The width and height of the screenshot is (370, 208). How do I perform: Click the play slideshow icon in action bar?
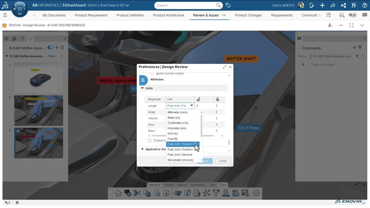(x=128, y=193)
